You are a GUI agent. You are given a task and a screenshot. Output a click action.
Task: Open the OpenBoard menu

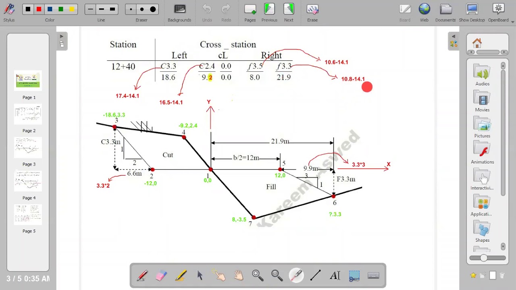coord(499,13)
